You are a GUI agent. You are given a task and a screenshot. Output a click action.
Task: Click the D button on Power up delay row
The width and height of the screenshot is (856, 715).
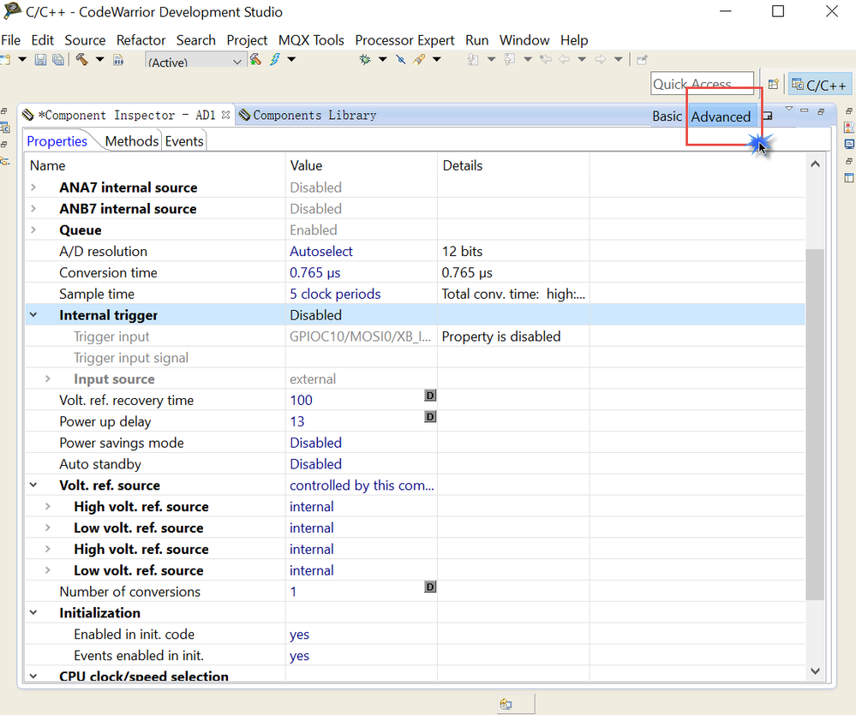(x=430, y=417)
